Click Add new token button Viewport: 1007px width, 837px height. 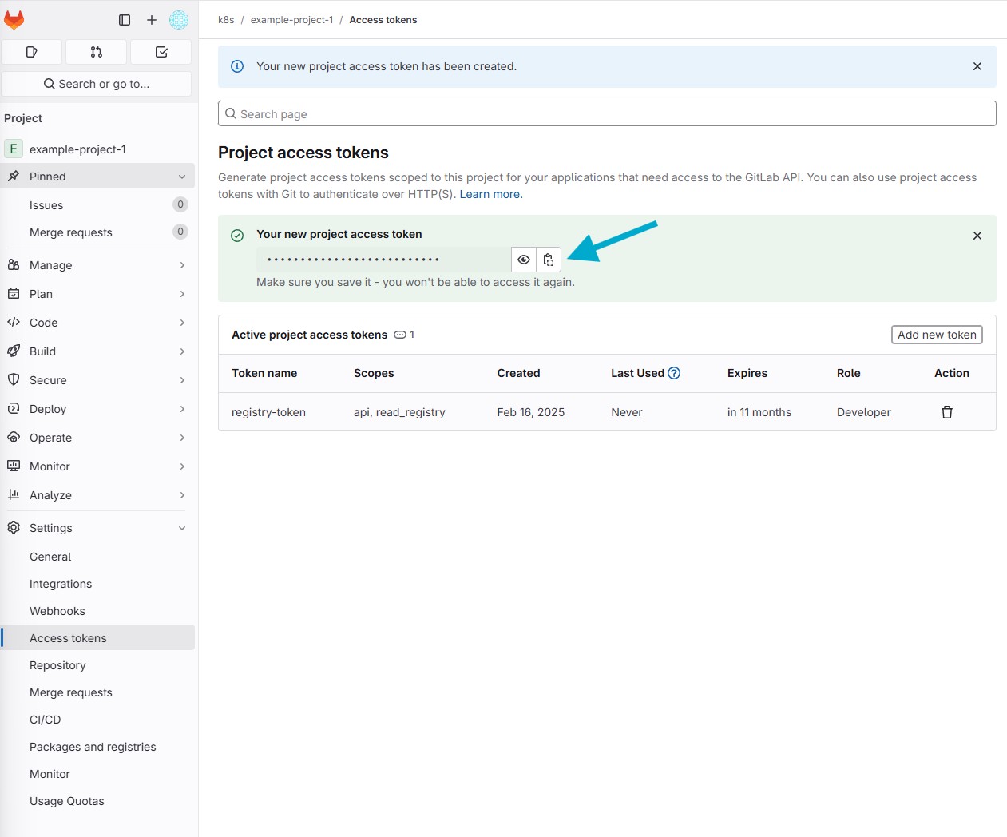click(937, 335)
